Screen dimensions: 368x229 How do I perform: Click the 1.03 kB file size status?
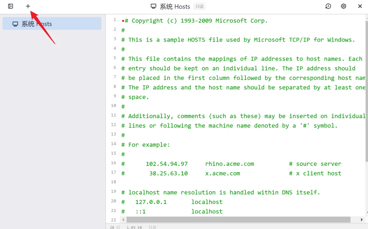tap(134, 227)
